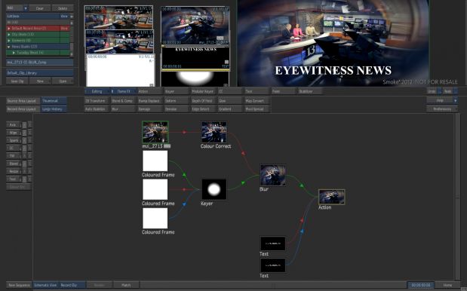This screenshot has width=467, height=291.
Task: Click the Home button
Action: click(x=447, y=285)
